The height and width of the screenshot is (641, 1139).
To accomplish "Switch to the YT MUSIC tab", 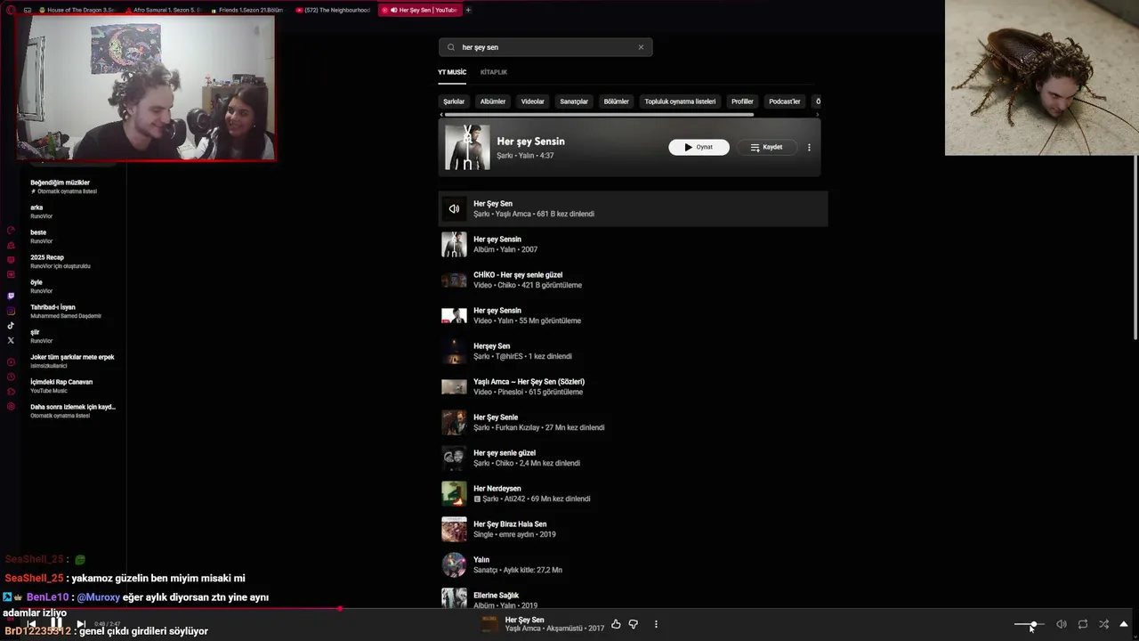I will point(452,72).
